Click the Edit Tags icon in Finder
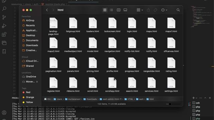 coord(155,10)
